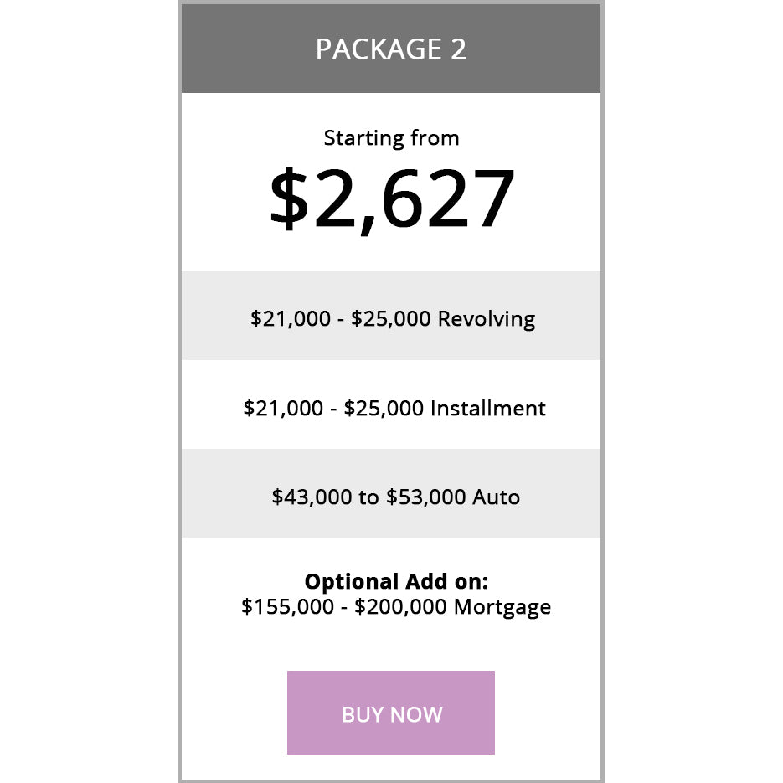Select the '$155,000 - $200,000 Mortgage' option
The image size is (783, 783).
(x=395, y=606)
